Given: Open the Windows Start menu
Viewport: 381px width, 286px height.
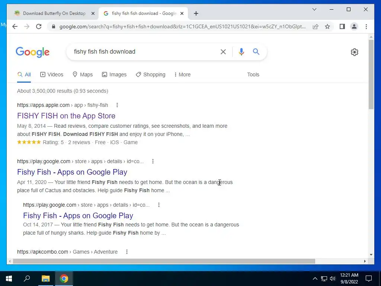Looking at the screenshot, I should pyautogui.click(x=9, y=279).
